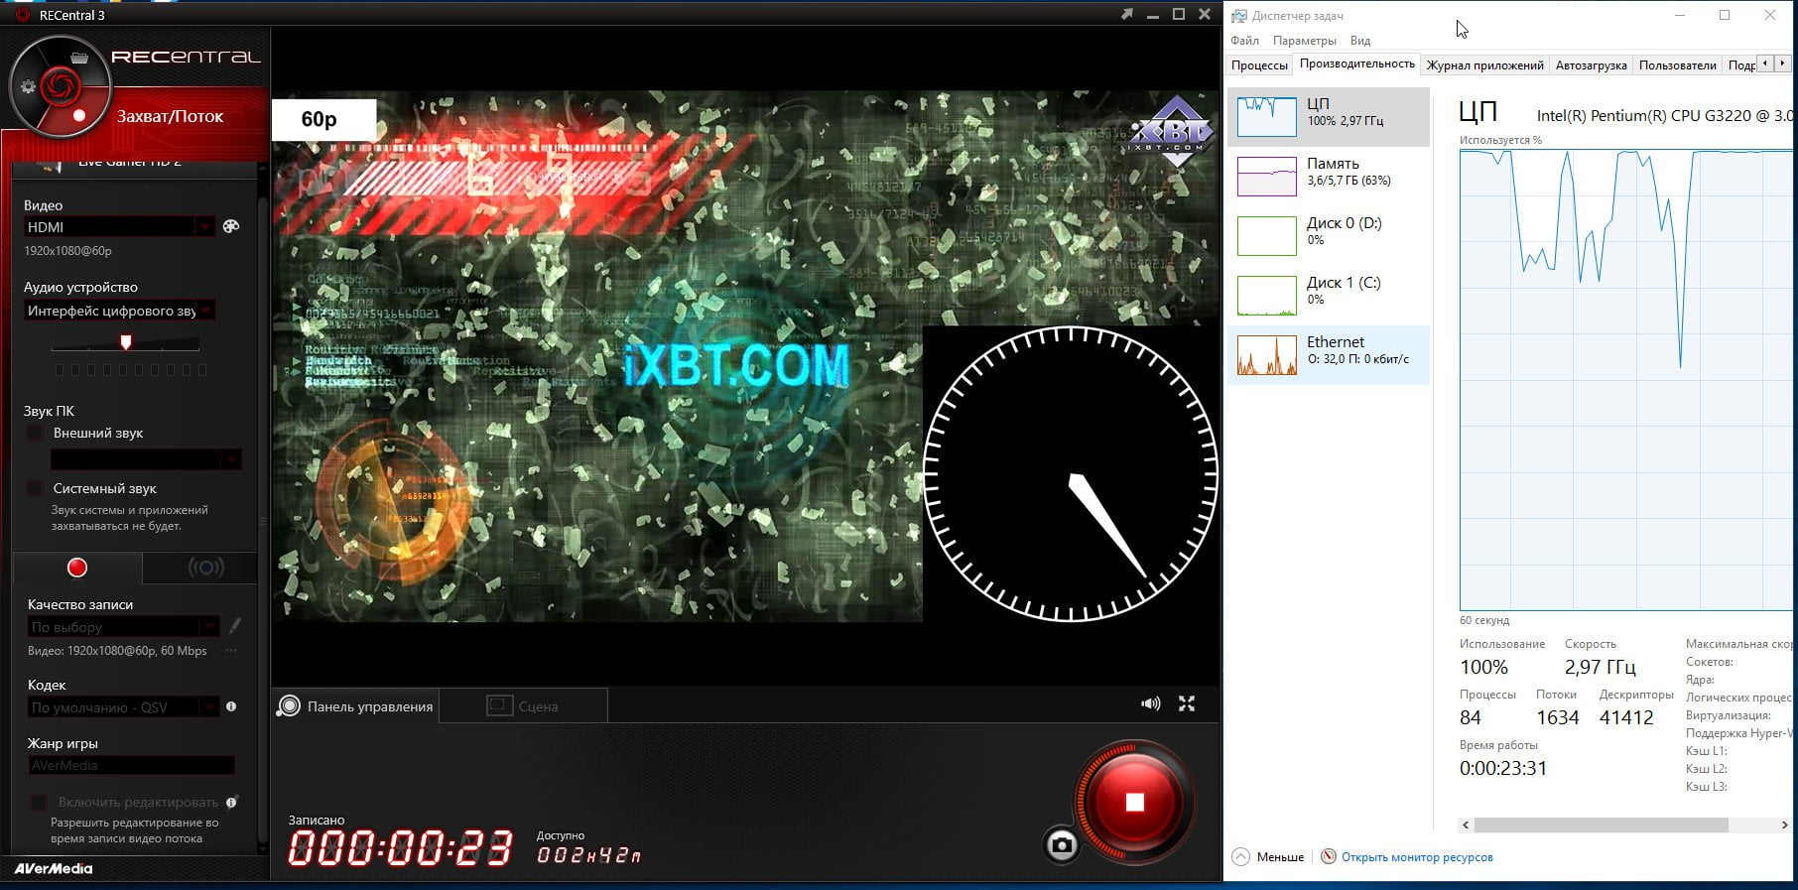Select the capture/stream record dot in wheel
This screenshot has width=1798, height=890.
tap(79, 116)
